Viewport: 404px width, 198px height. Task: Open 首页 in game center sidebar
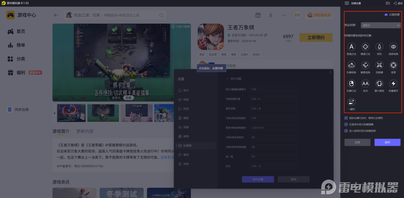tap(21, 31)
